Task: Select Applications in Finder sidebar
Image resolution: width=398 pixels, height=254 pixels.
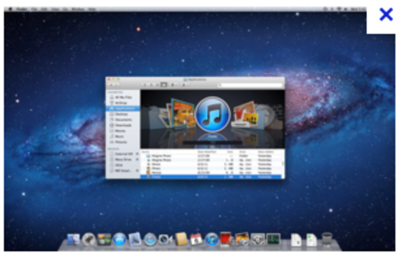Action: point(123,109)
